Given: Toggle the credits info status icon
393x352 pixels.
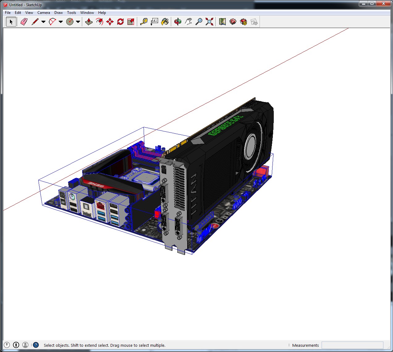Looking at the screenshot, I should (x=16, y=345).
